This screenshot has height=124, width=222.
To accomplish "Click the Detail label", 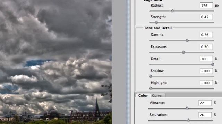I will tap(156, 59).
